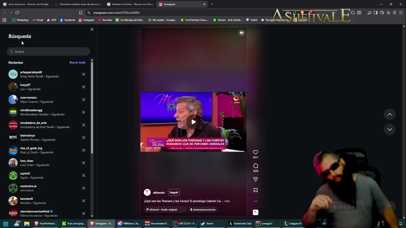The height and width of the screenshot is (228, 406).
Task: Open the audio thumbnail beside the reel
Action: click(255, 212)
